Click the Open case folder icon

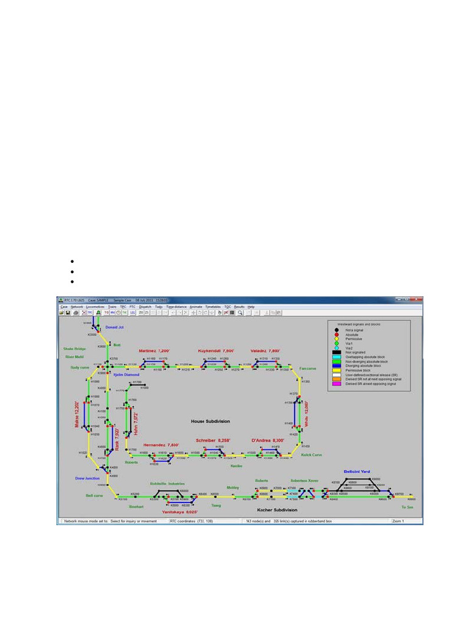(61, 313)
